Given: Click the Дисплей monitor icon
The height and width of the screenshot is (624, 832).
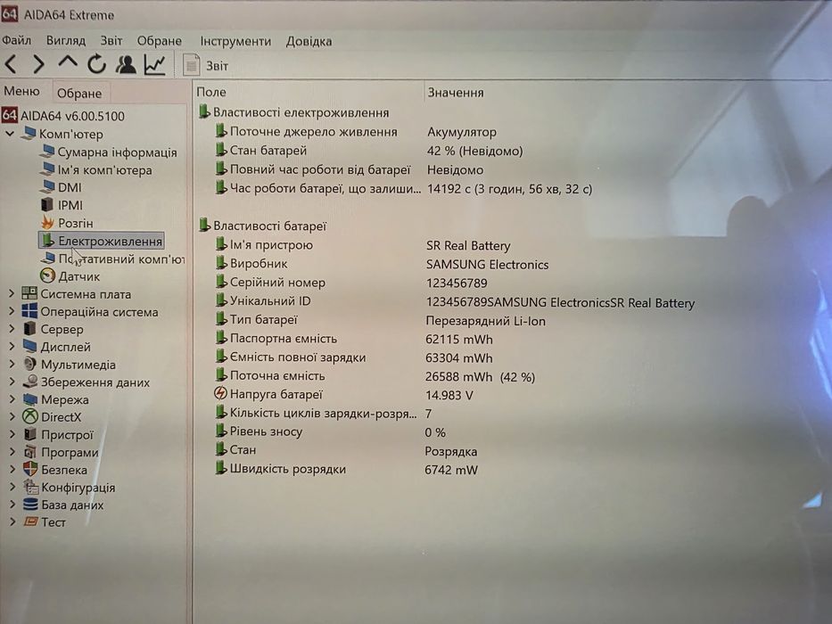Looking at the screenshot, I should point(29,347).
